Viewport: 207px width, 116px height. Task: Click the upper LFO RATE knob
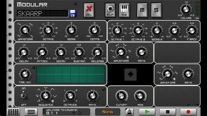(141, 52)
